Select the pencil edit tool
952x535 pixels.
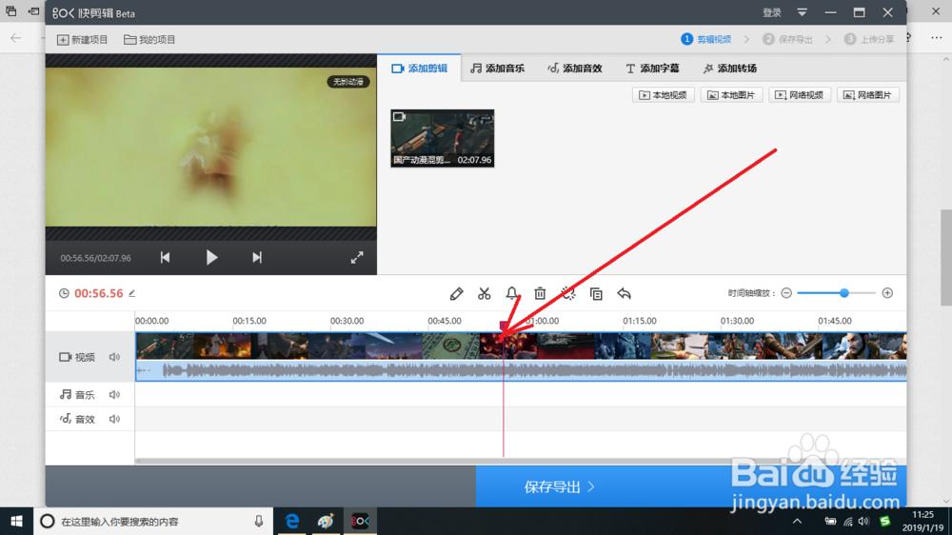[x=456, y=294]
